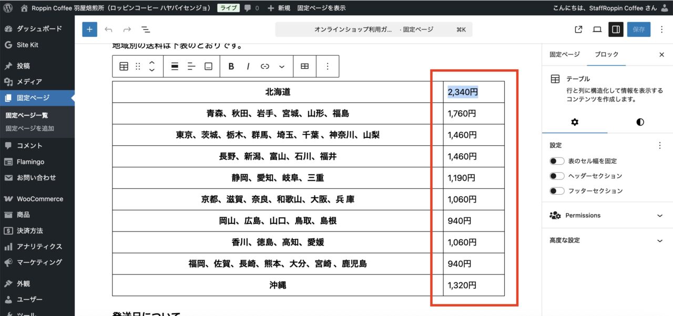Enable the フッターセクション switch

pos(557,191)
